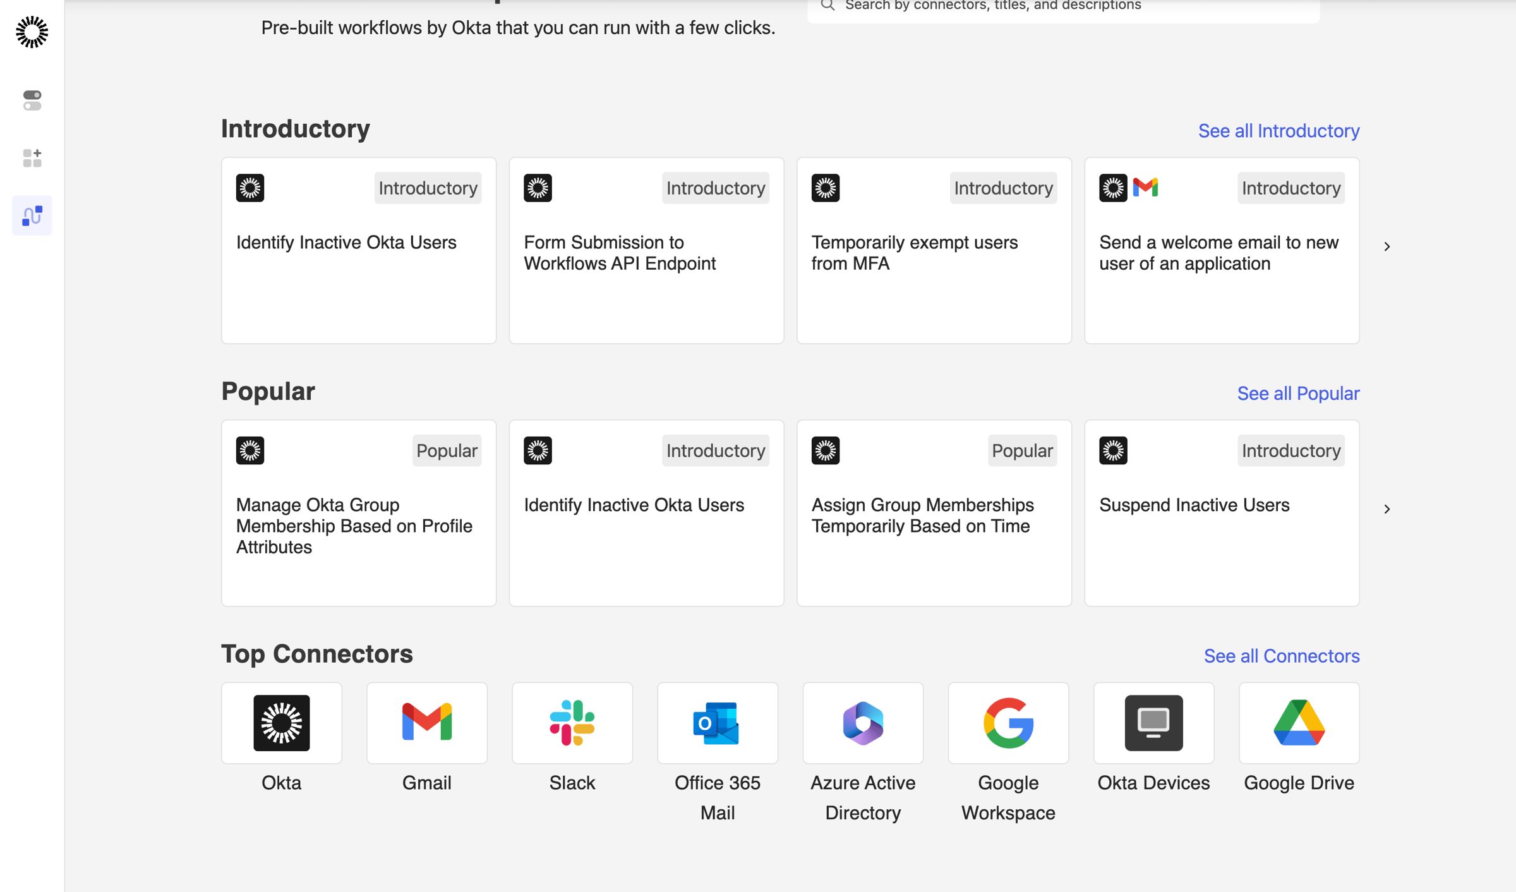Click the Okta icon on the Suspend Inactive Users card
Screen dimensions: 1516x892
click(1113, 450)
